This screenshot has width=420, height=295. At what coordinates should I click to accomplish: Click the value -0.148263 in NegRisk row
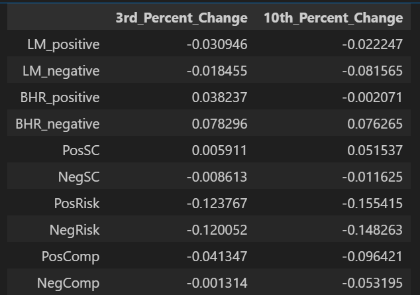372,230
